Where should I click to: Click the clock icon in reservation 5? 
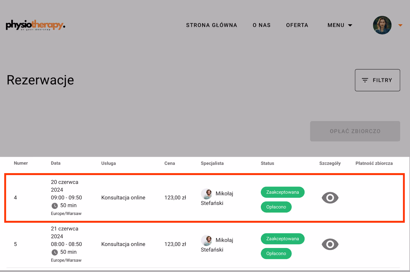click(55, 252)
